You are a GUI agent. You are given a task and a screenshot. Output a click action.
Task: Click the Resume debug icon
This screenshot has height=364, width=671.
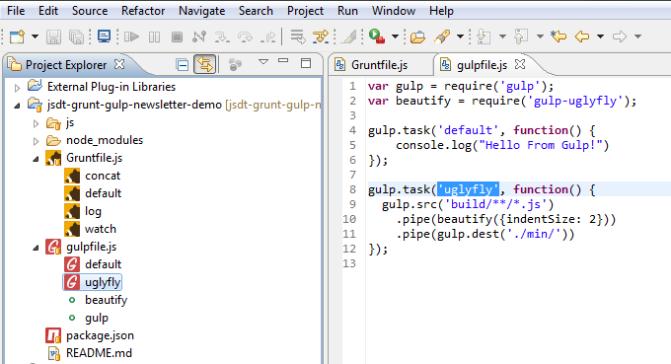131,36
